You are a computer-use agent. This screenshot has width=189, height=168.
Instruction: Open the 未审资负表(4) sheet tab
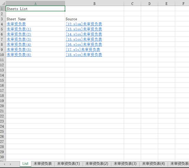click(x=153, y=164)
